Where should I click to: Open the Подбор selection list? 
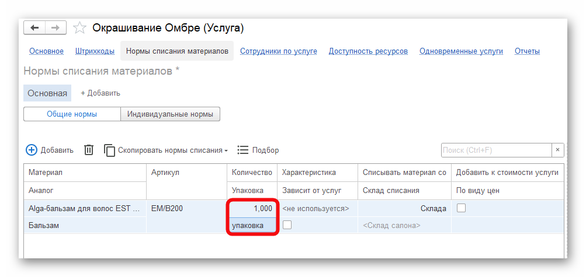(258, 150)
